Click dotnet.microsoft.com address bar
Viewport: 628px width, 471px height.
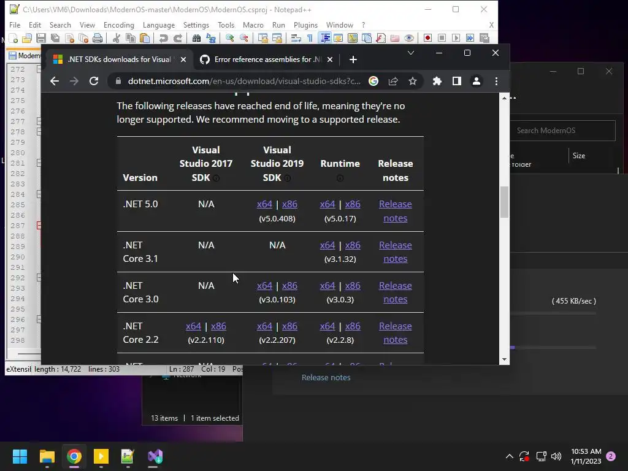(243, 82)
